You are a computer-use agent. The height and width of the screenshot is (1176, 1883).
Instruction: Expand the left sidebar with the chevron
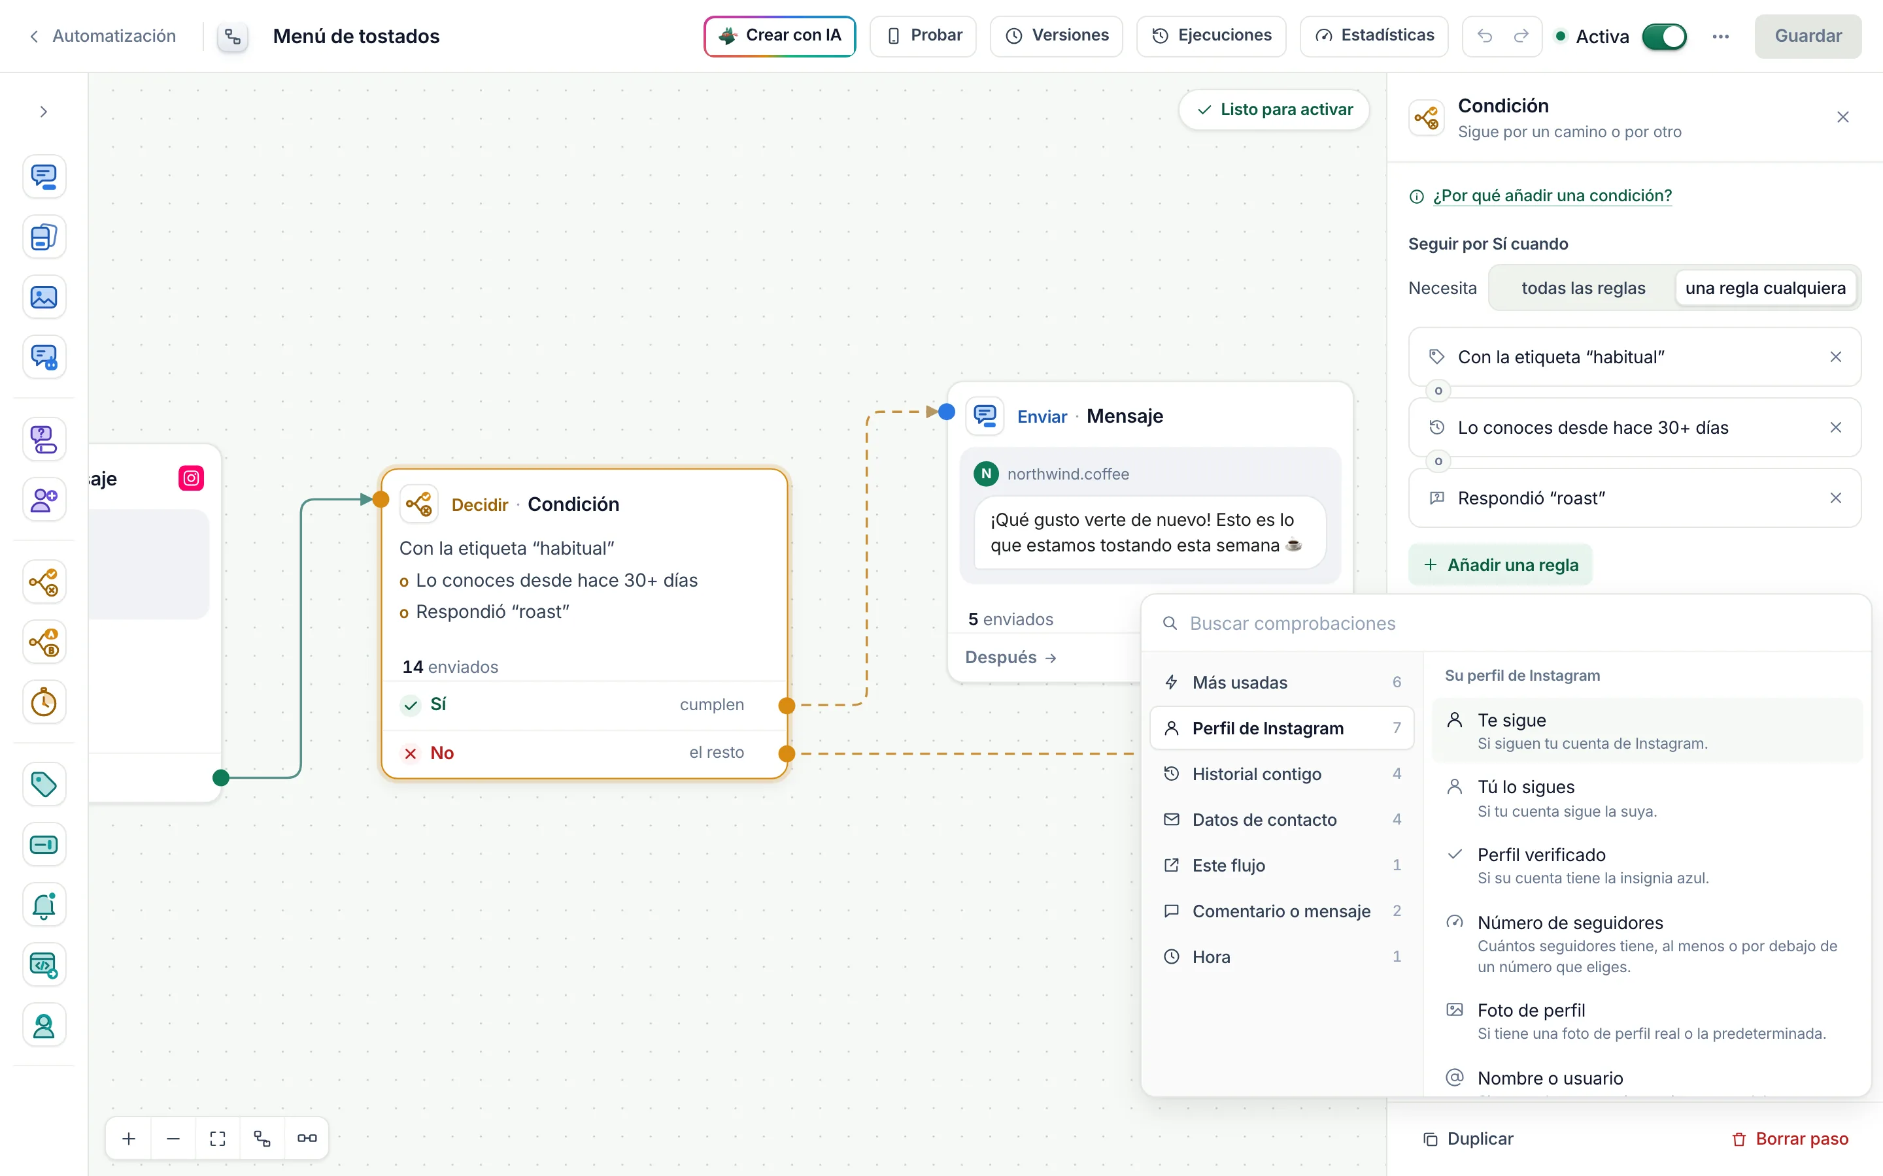point(44,112)
